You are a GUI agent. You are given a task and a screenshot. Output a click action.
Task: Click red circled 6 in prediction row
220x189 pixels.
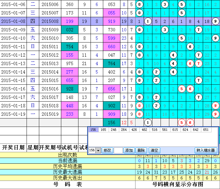tap(190, 123)
